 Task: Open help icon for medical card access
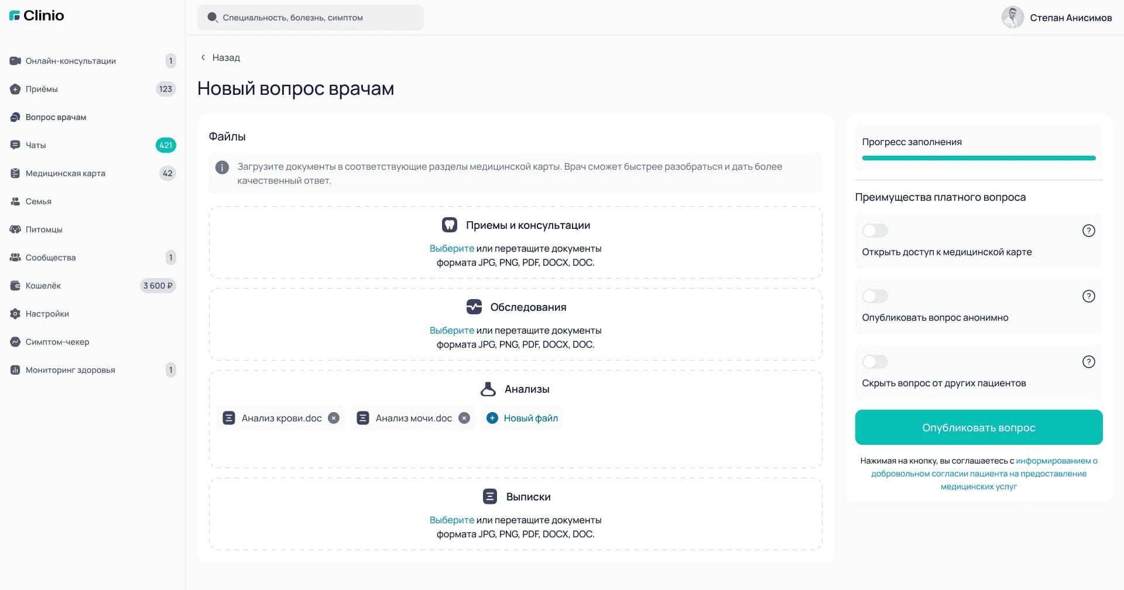point(1088,231)
